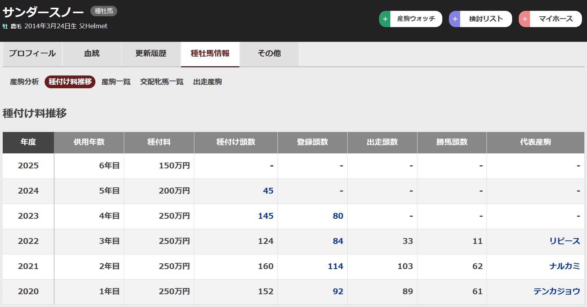Image resolution: width=587 pixels, height=307 pixels.
Task: Open the プロフィール tab
Action: 32,54
